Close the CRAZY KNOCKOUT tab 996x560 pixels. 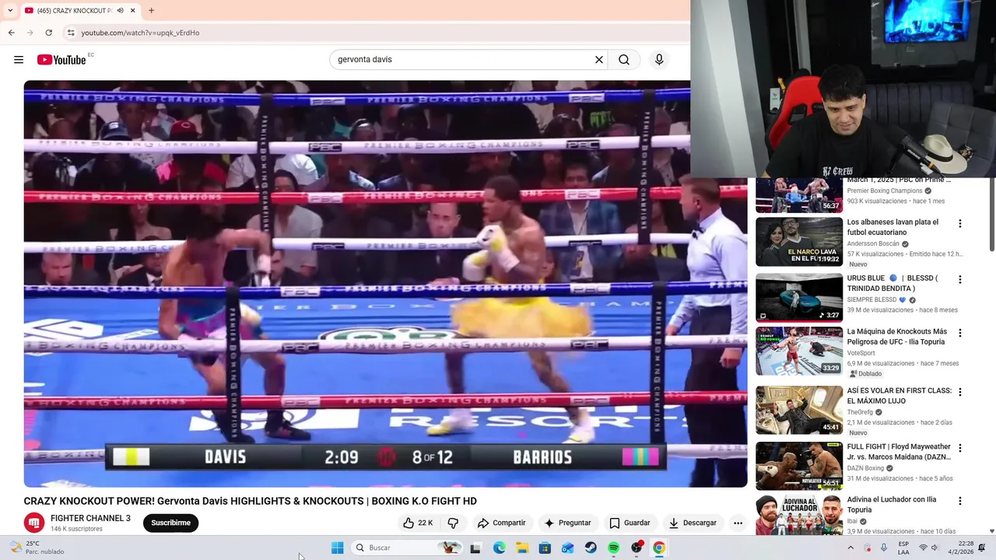coord(132,11)
